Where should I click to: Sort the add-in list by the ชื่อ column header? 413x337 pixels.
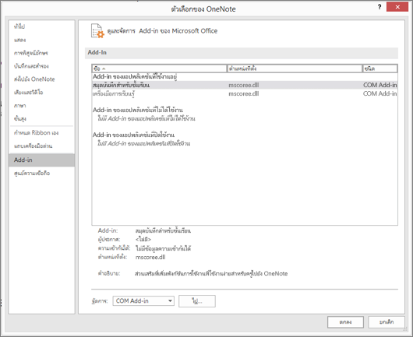click(x=159, y=68)
